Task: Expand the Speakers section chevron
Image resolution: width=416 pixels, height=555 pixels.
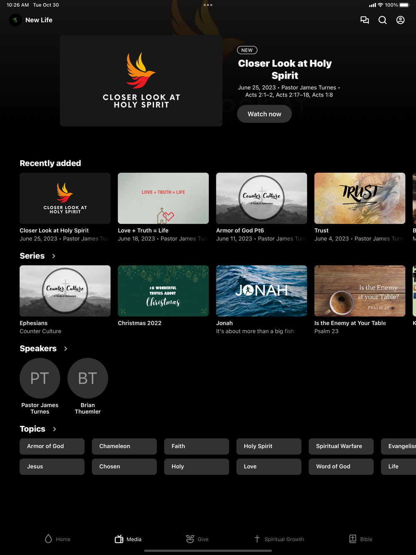Action: (66, 349)
